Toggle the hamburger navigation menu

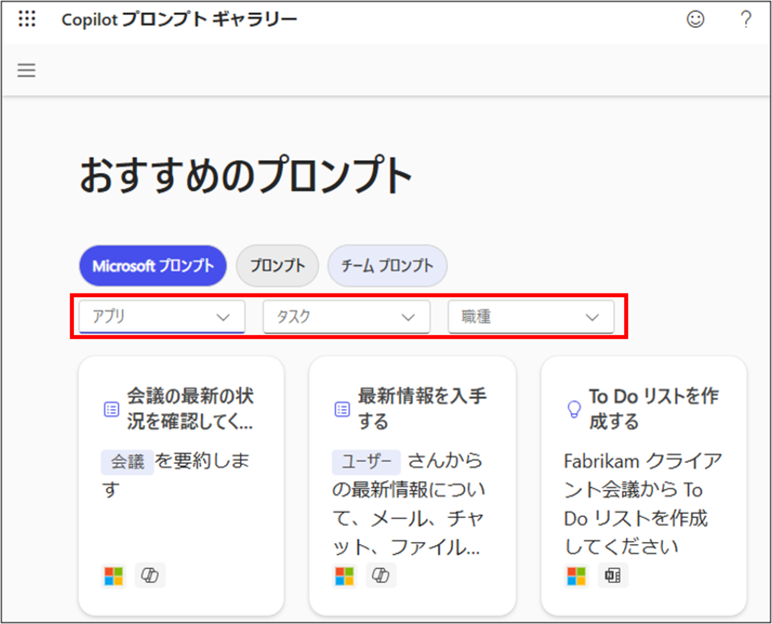(26, 70)
